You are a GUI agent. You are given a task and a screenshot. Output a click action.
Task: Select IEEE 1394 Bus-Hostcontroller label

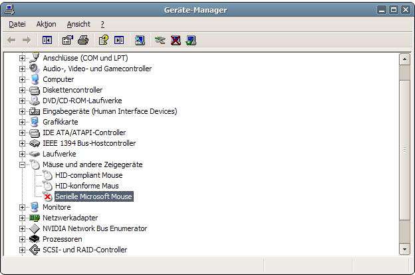(89, 143)
